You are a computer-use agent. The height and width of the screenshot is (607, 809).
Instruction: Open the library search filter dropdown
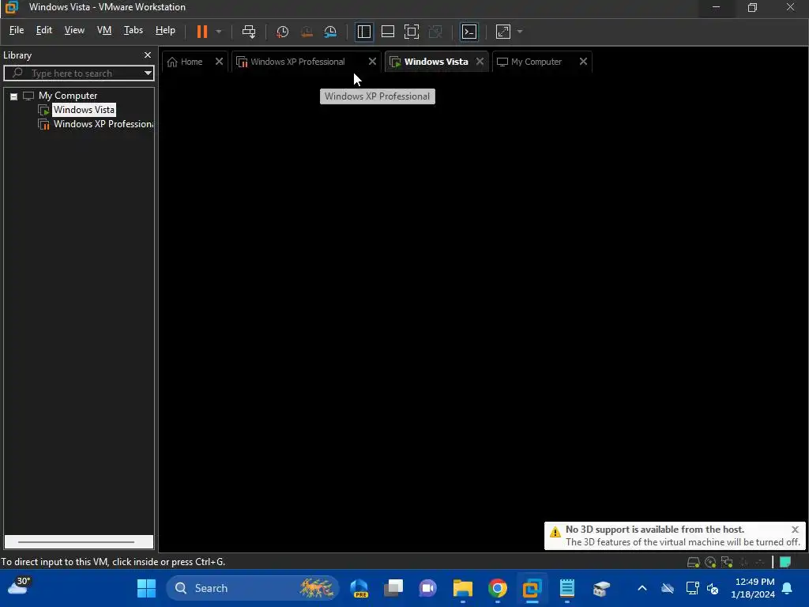(x=148, y=74)
